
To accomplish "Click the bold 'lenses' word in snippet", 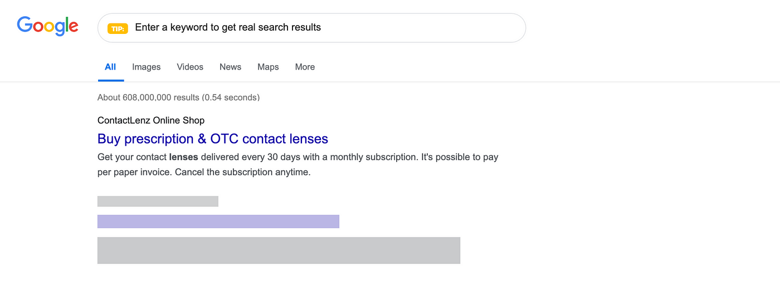I will pyautogui.click(x=183, y=157).
